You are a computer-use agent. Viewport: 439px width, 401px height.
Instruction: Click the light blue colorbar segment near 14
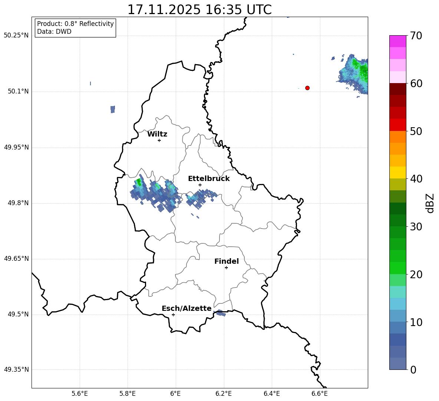point(397,304)
